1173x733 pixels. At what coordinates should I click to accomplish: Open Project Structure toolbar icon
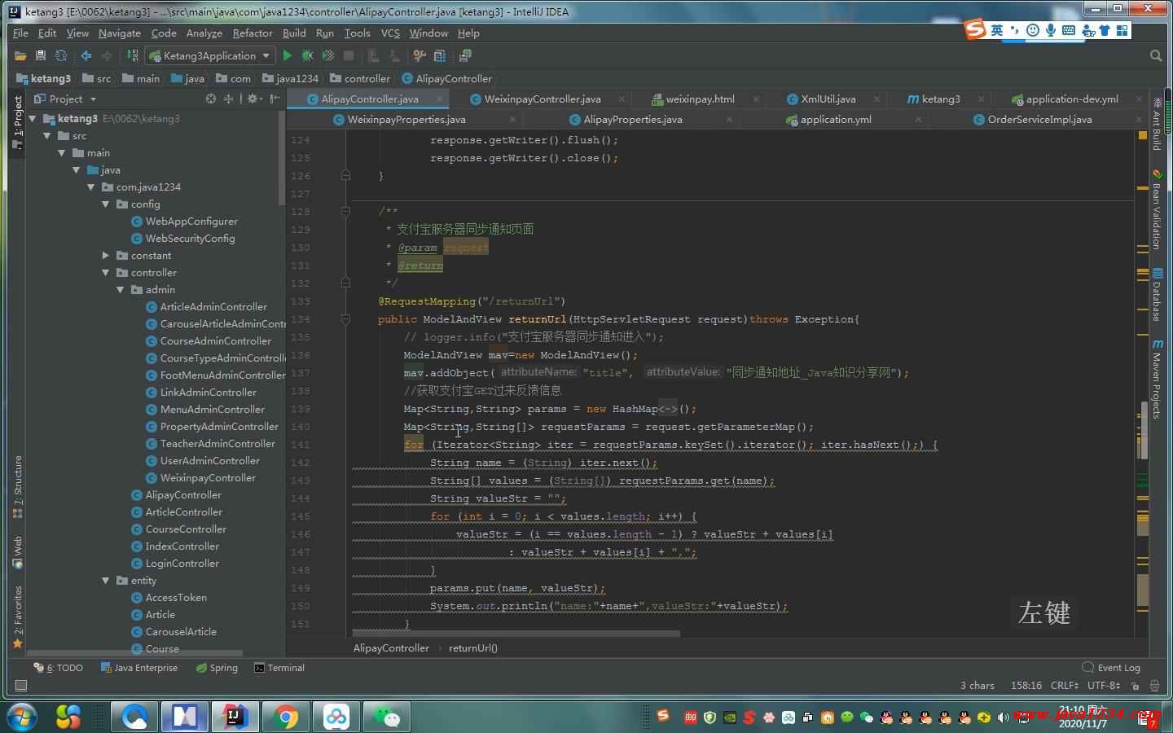tap(440, 55)
